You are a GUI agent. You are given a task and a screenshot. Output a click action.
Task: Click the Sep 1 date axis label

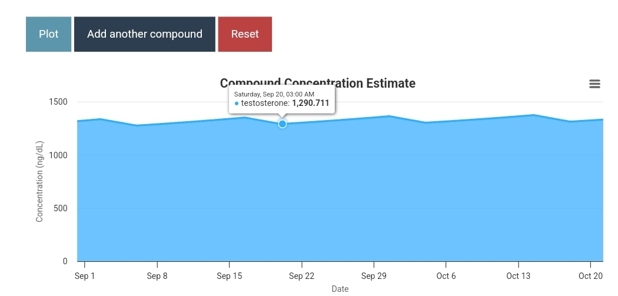[x=85, y=276]
